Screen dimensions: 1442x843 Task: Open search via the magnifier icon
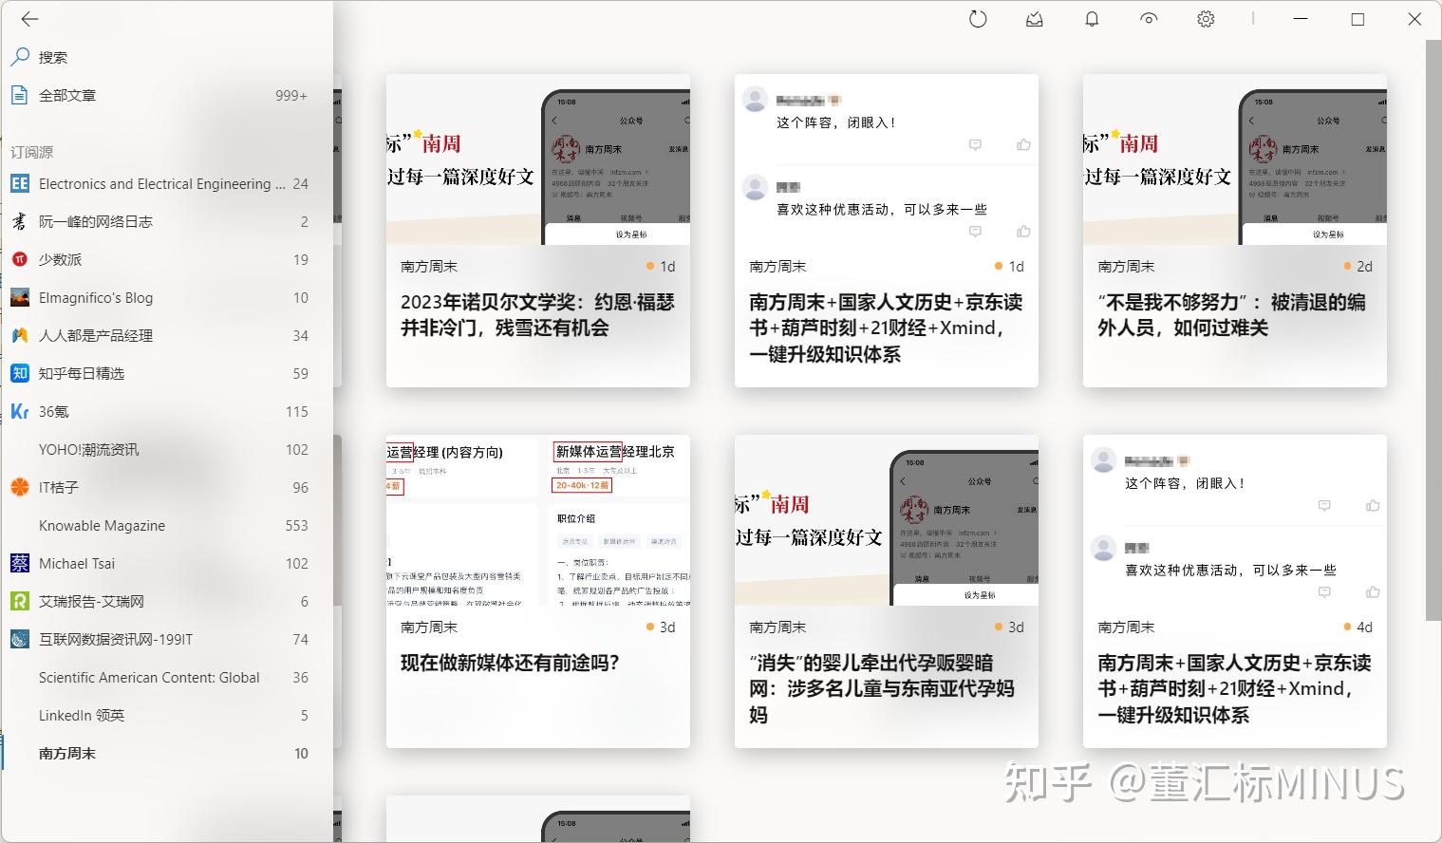[x=20, y=57]
